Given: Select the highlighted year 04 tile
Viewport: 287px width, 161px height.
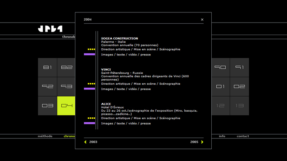Looking at the screenshot, I should coord(66,106).
